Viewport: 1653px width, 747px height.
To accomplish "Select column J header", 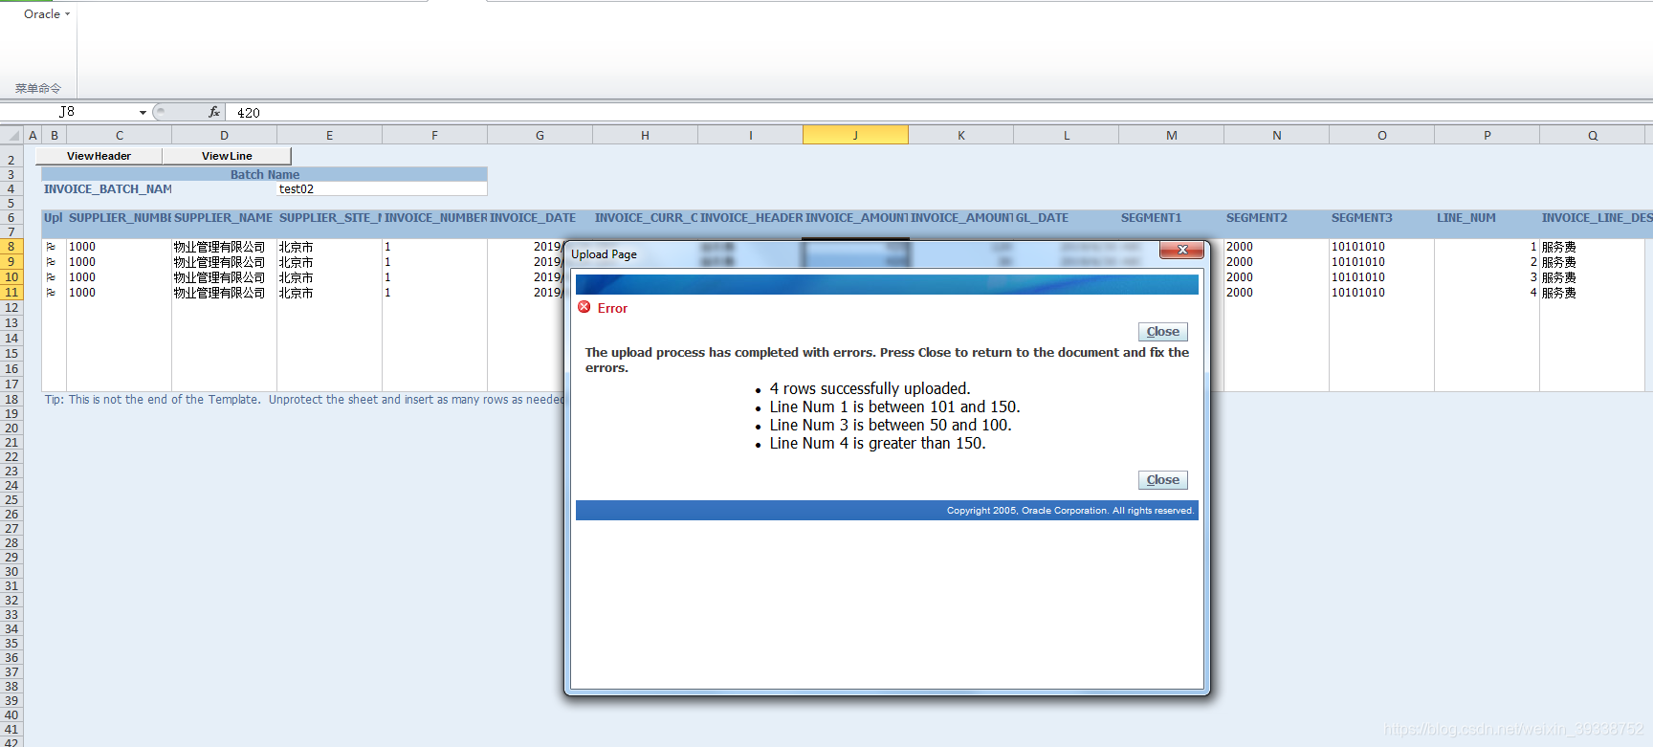I will point(855,136).
